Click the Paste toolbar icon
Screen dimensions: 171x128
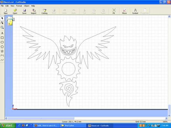[x=103, y=11]
